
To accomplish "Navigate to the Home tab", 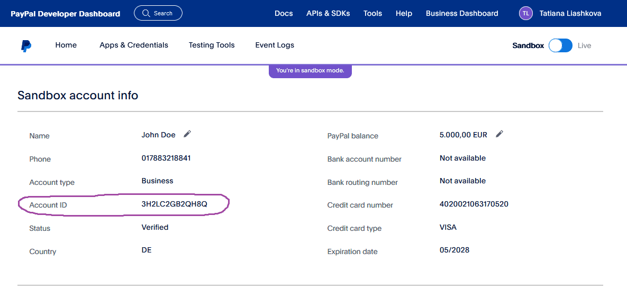I will pyautogui.click(x=66, y=45).
